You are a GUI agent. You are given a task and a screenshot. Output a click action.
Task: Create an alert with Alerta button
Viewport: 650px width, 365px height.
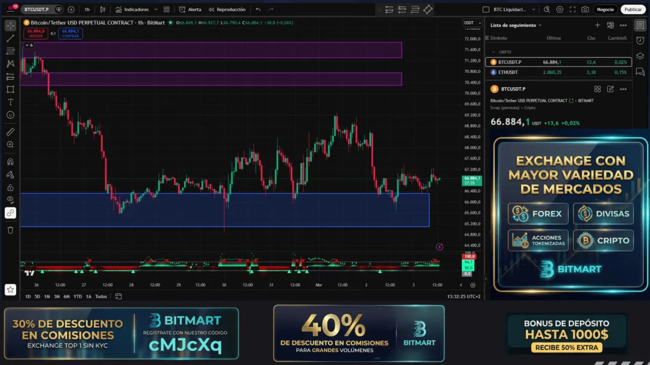(190, 9)
